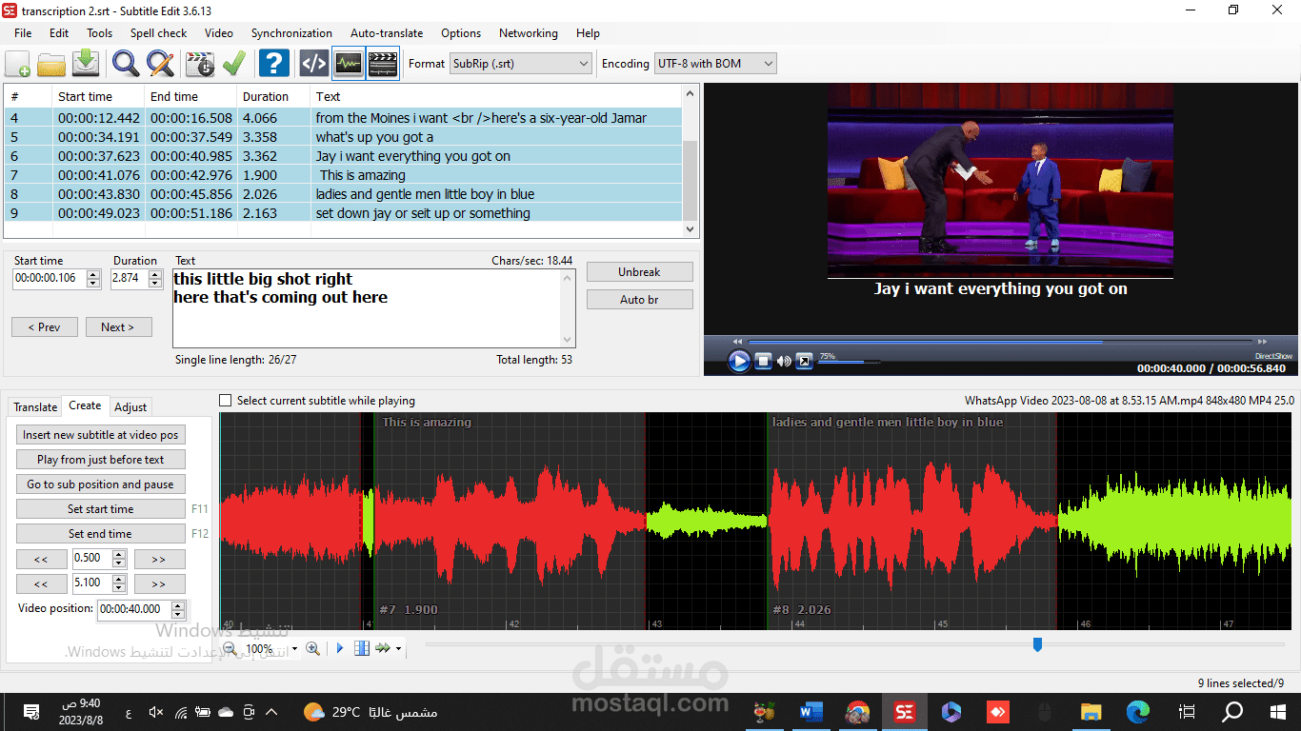Open the Spell check menu
Screen dimensions: 1301x731
pyautogui.click(x=158, y=32)
